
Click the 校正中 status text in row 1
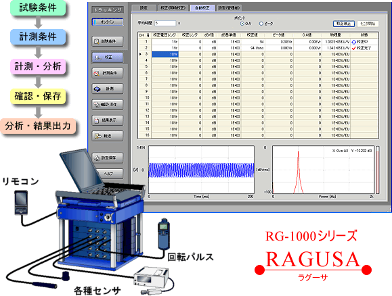click(x=362, y=42)
